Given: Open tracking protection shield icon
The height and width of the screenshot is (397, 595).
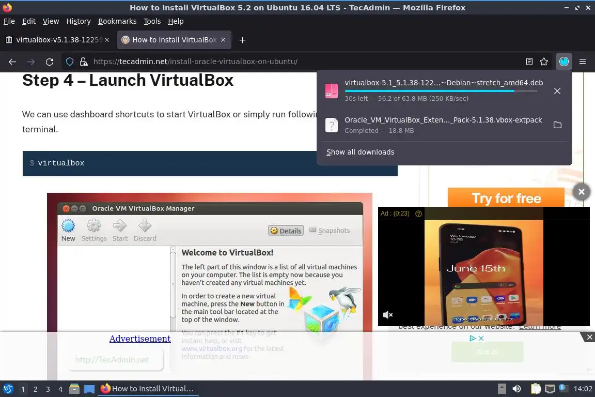Looking at the screenshot, I should (x=70, y=62).
